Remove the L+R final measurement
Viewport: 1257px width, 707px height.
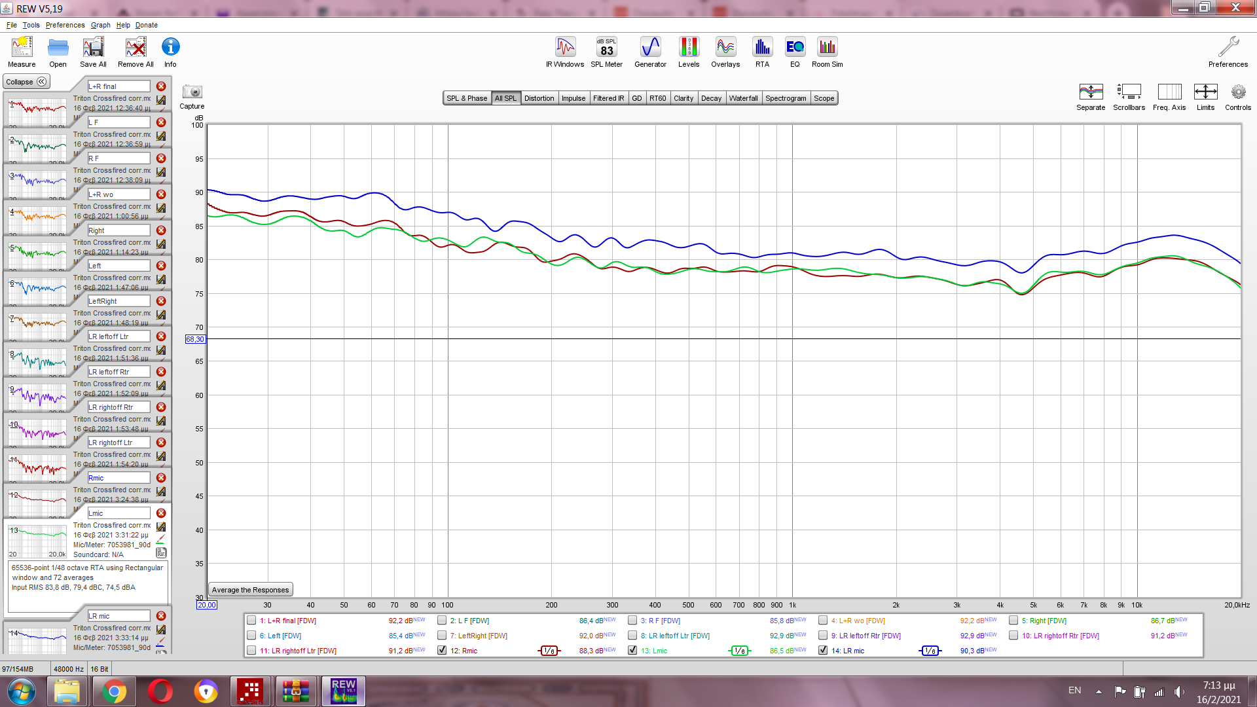tap(161, 86)
